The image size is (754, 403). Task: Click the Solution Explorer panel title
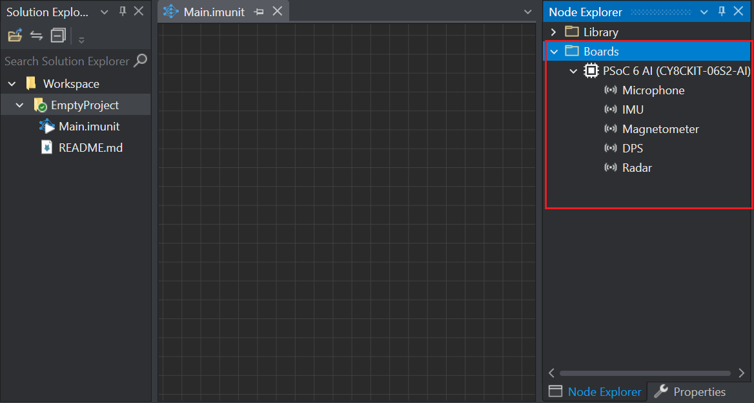click(x=47, y=12)
